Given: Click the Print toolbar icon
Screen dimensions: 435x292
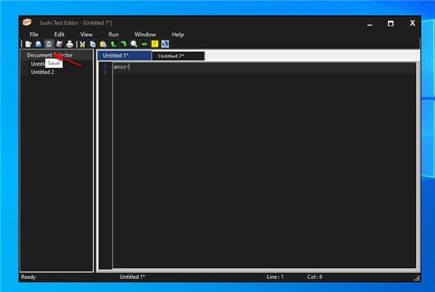Looking at the screenshot, I should 70,44.
